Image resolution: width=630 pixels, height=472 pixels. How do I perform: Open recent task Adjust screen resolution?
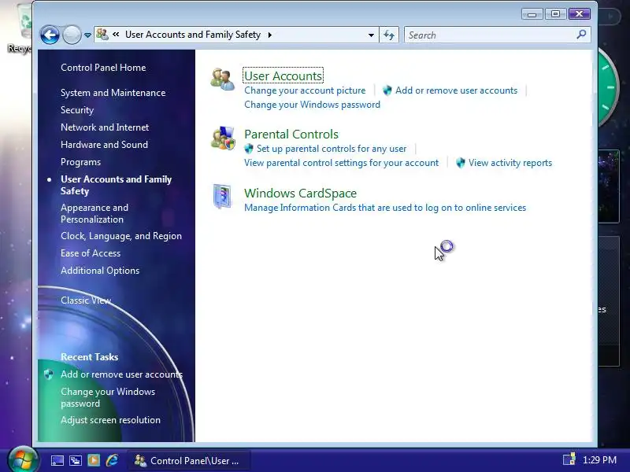[110, 420]
